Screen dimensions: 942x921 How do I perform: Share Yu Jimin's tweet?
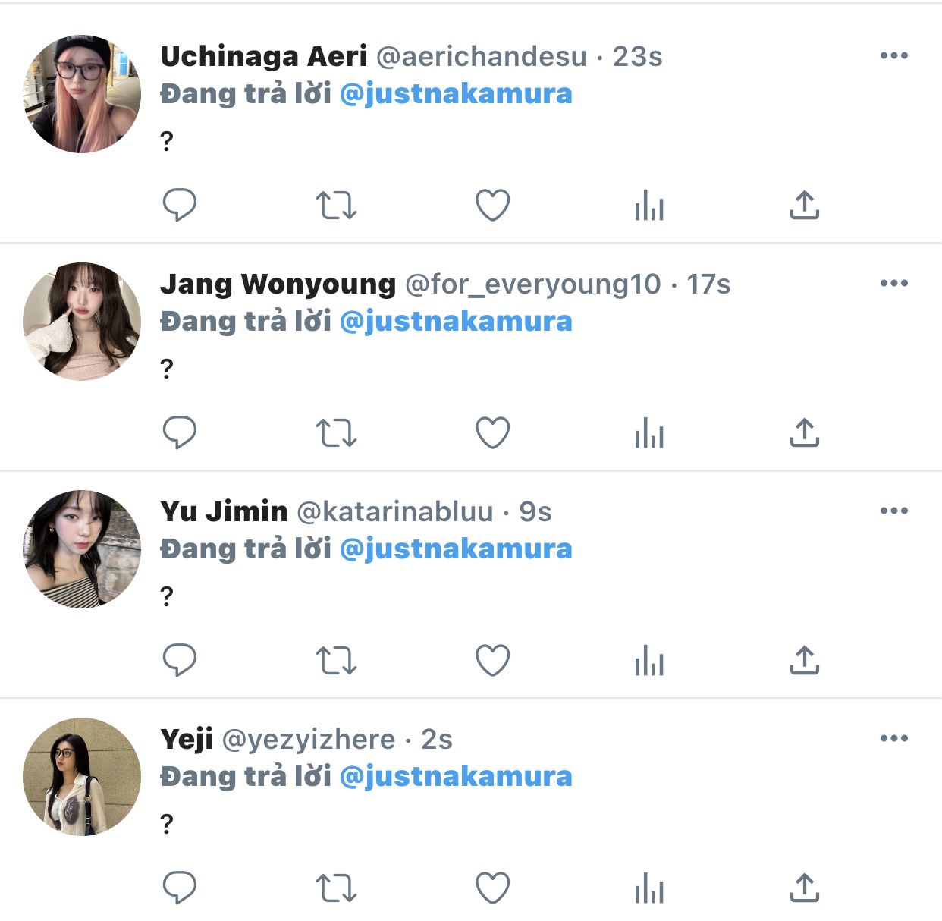click(x=805, y=660)
